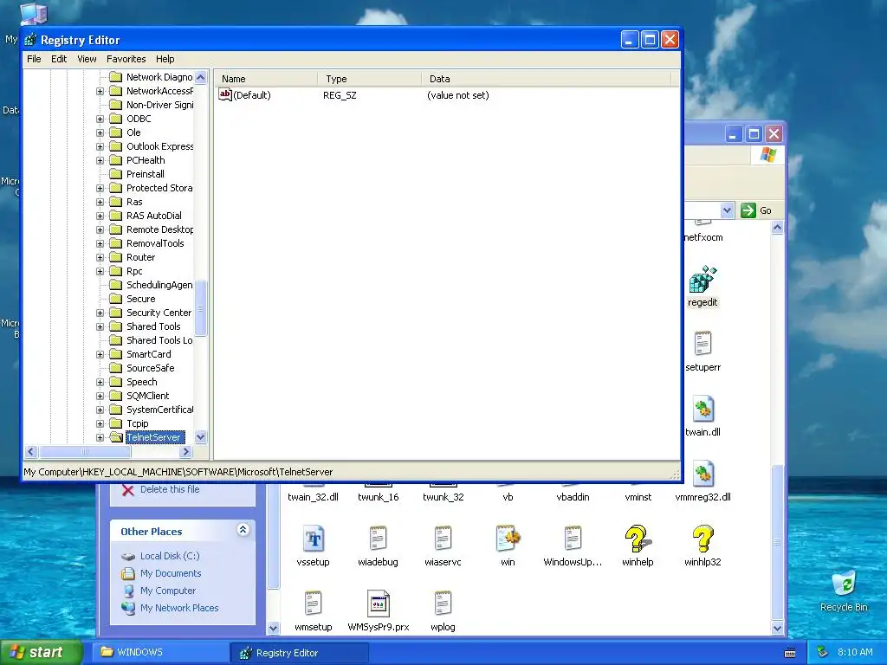Open the Help menu in Registry Editor
Viewport: 887px width, 665px height.
point(165,59)
